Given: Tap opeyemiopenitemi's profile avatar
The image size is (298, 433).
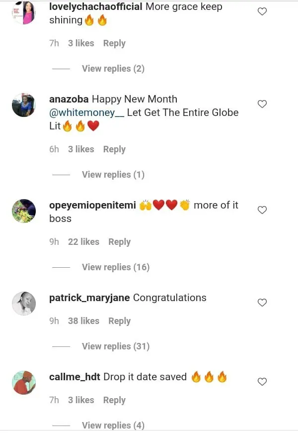Looking at the screenshot, I should tap(23, 211).
